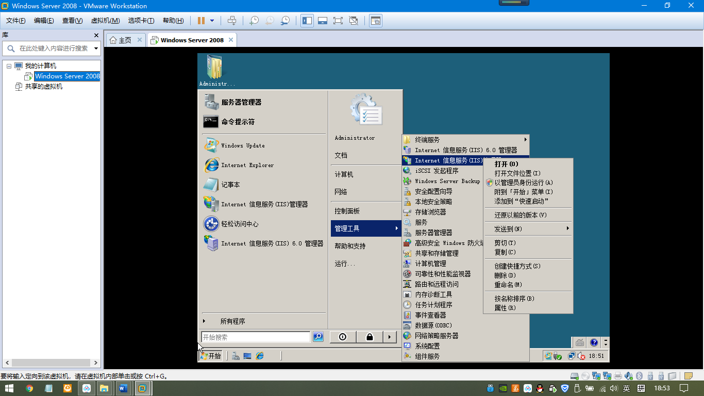Click 运行... in the start menu
The height and width of the screenshot is (396, 704).
(x=345, y=263)
